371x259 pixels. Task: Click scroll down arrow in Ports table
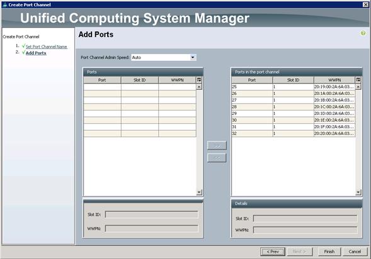click(x=199, y=192)
